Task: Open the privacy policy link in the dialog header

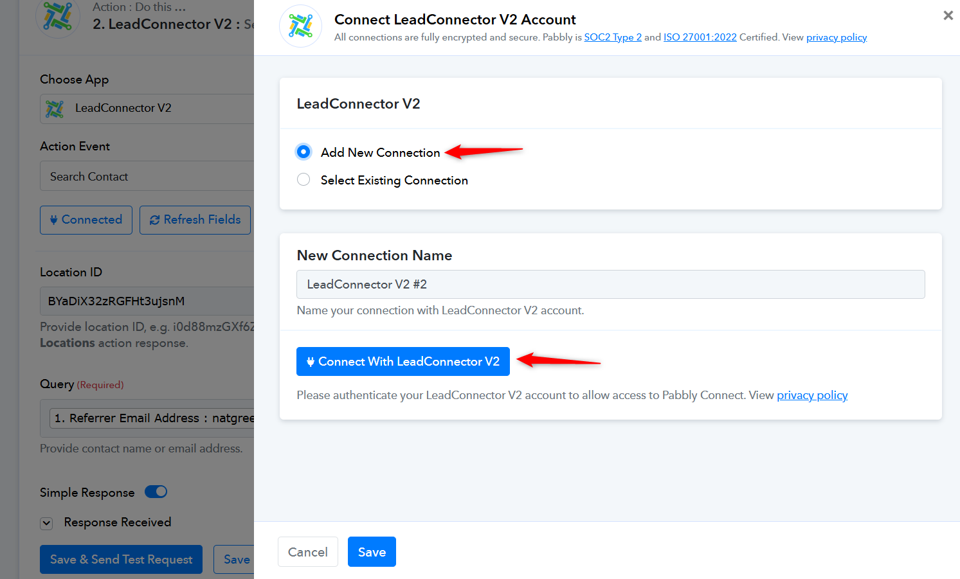Action: click(x=837, y=37)
